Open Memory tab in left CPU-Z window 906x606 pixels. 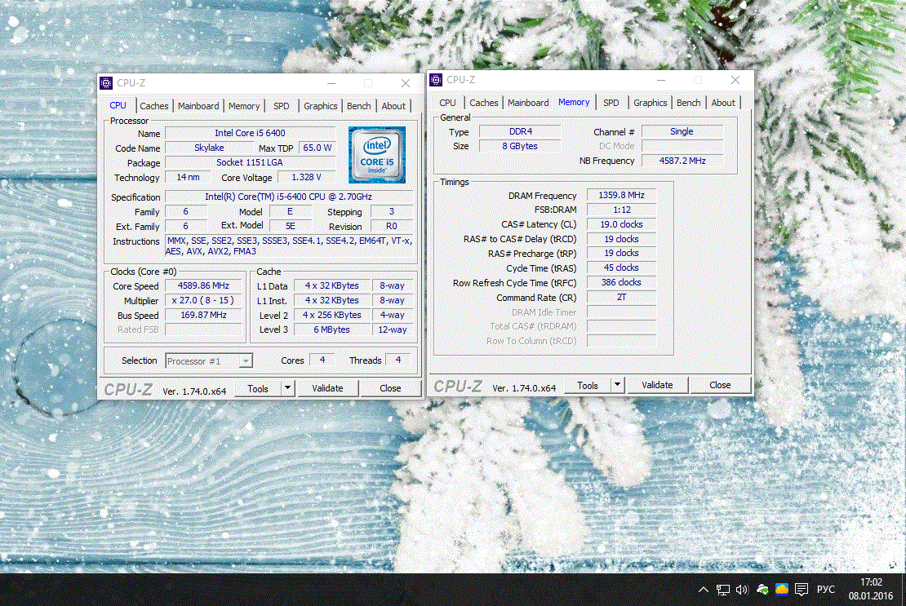click(x=244, y=106)
